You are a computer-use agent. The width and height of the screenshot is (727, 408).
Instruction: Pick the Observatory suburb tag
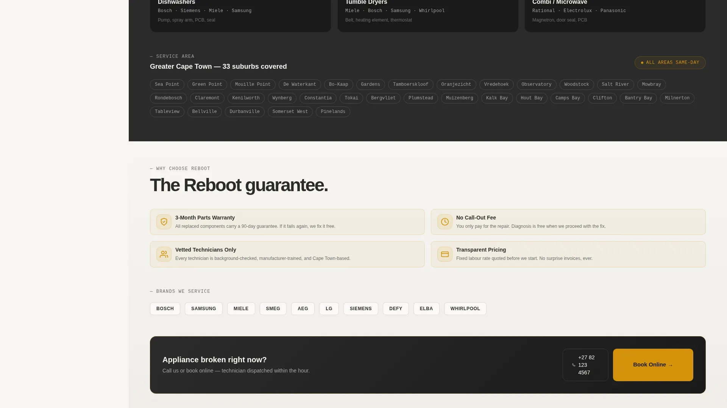[537, 85]
